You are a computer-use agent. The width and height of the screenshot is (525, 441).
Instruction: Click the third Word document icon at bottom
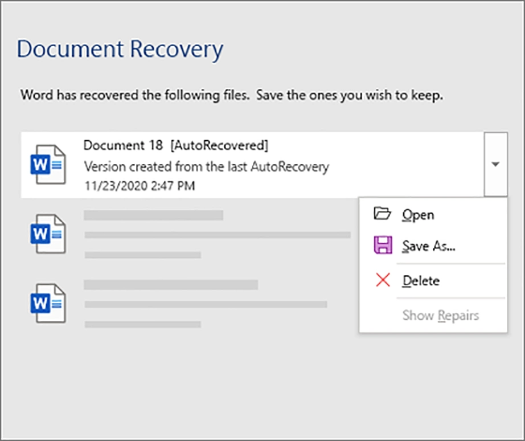[48, 303]
